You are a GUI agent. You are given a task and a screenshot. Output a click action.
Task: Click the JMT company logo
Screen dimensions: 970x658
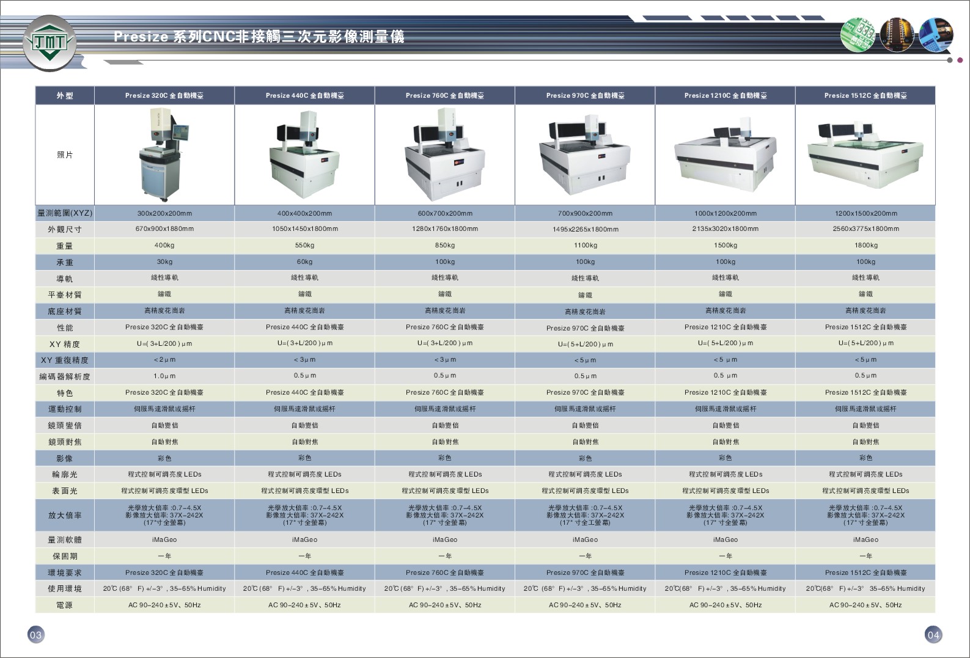pyautogui.click(x=49, y=43)
